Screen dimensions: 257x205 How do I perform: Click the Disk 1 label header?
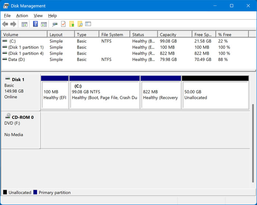pos(18,80)
